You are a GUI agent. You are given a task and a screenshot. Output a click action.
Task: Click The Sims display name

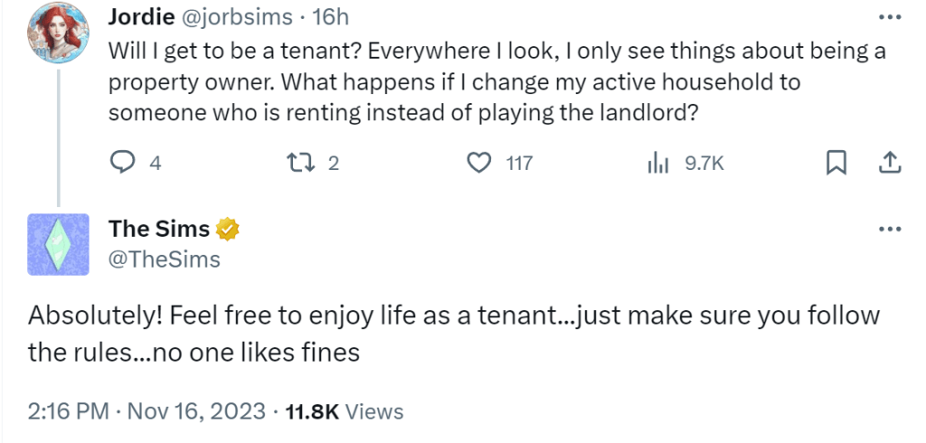159,230
